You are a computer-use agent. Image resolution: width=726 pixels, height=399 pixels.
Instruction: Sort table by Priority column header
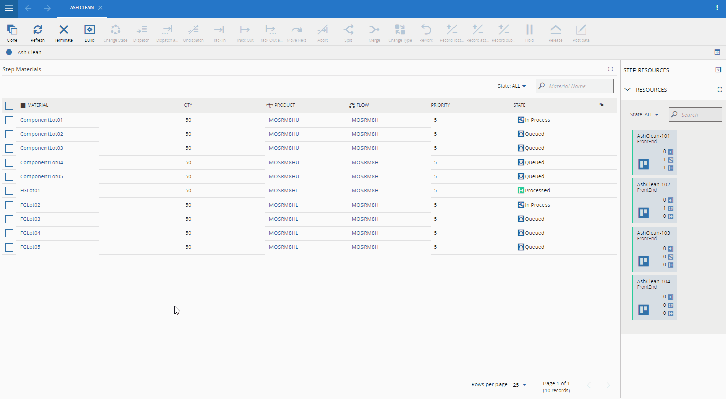(440, 105)
